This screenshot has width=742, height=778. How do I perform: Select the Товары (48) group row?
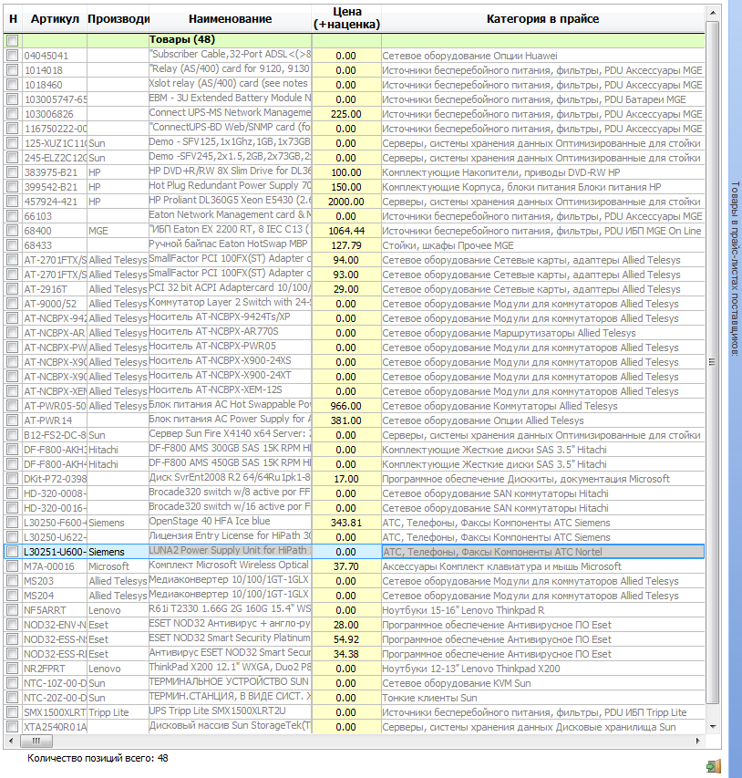click(354, 40)
